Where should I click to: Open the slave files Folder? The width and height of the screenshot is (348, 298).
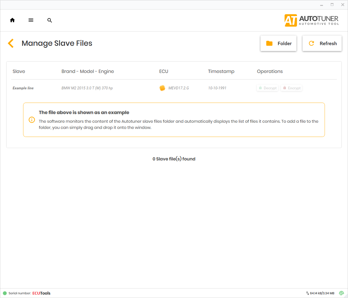click(278, 44)
